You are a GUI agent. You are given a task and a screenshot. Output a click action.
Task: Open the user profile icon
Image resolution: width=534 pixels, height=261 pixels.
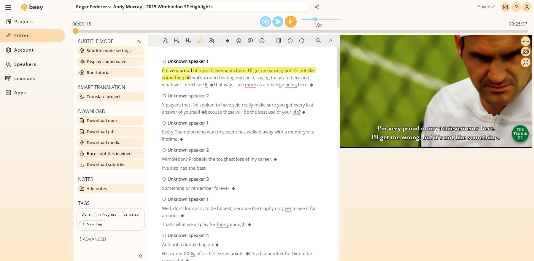(527, 7)
